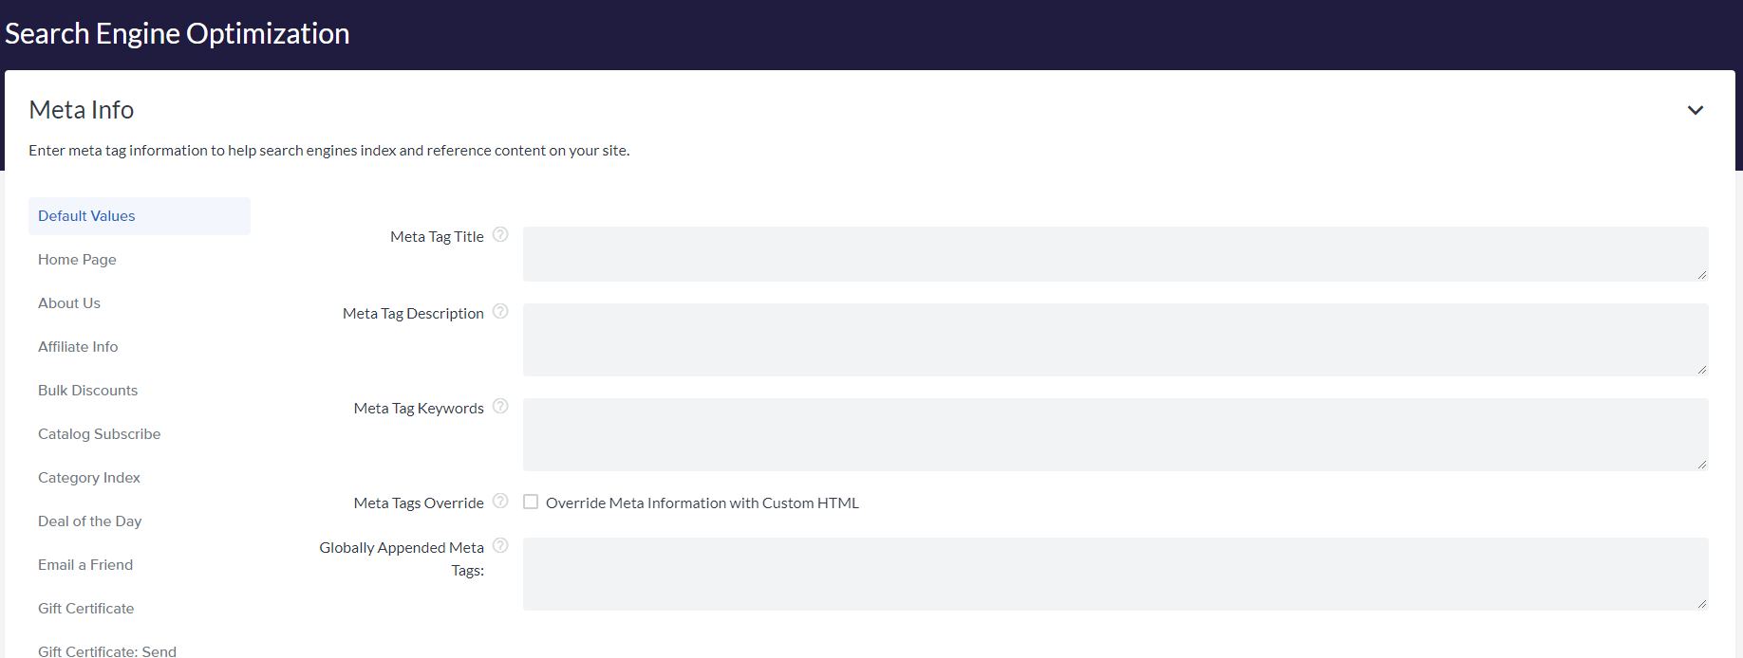Image resolution: width=1743 pixels, height=658 pixels.
Task: Enable Override Meta Information with Custom HTML
Action: (531, 503)
